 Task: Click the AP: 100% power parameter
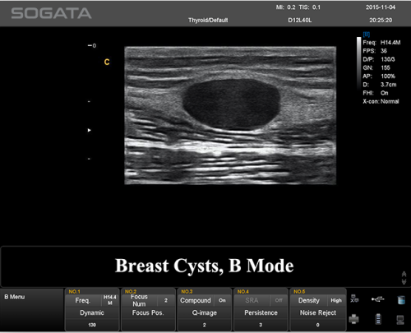coord(379,76)
